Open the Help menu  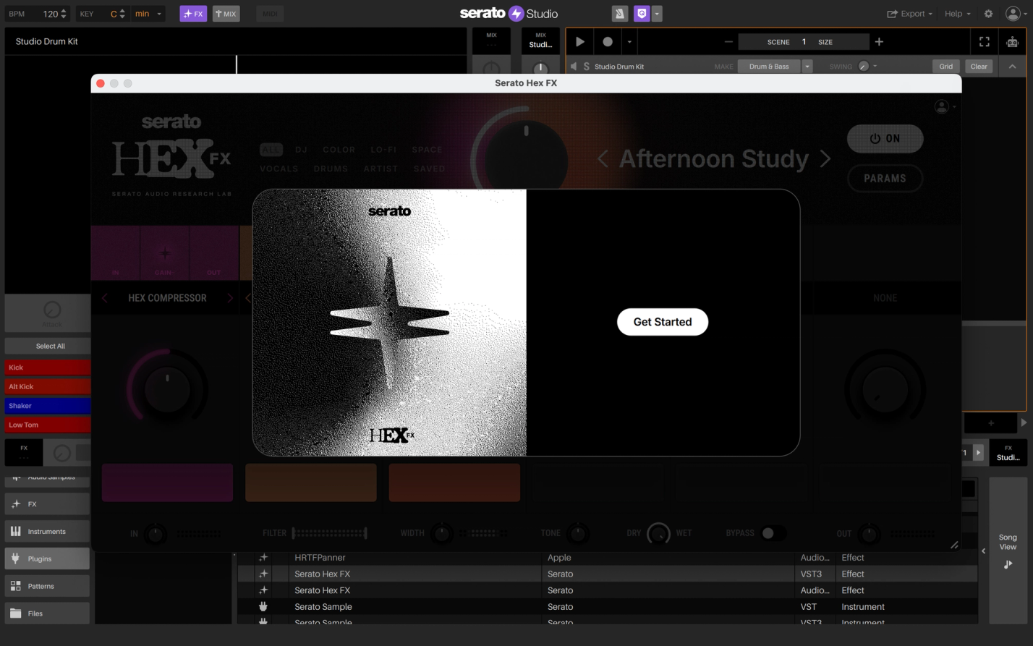click(x=953, y=13)
